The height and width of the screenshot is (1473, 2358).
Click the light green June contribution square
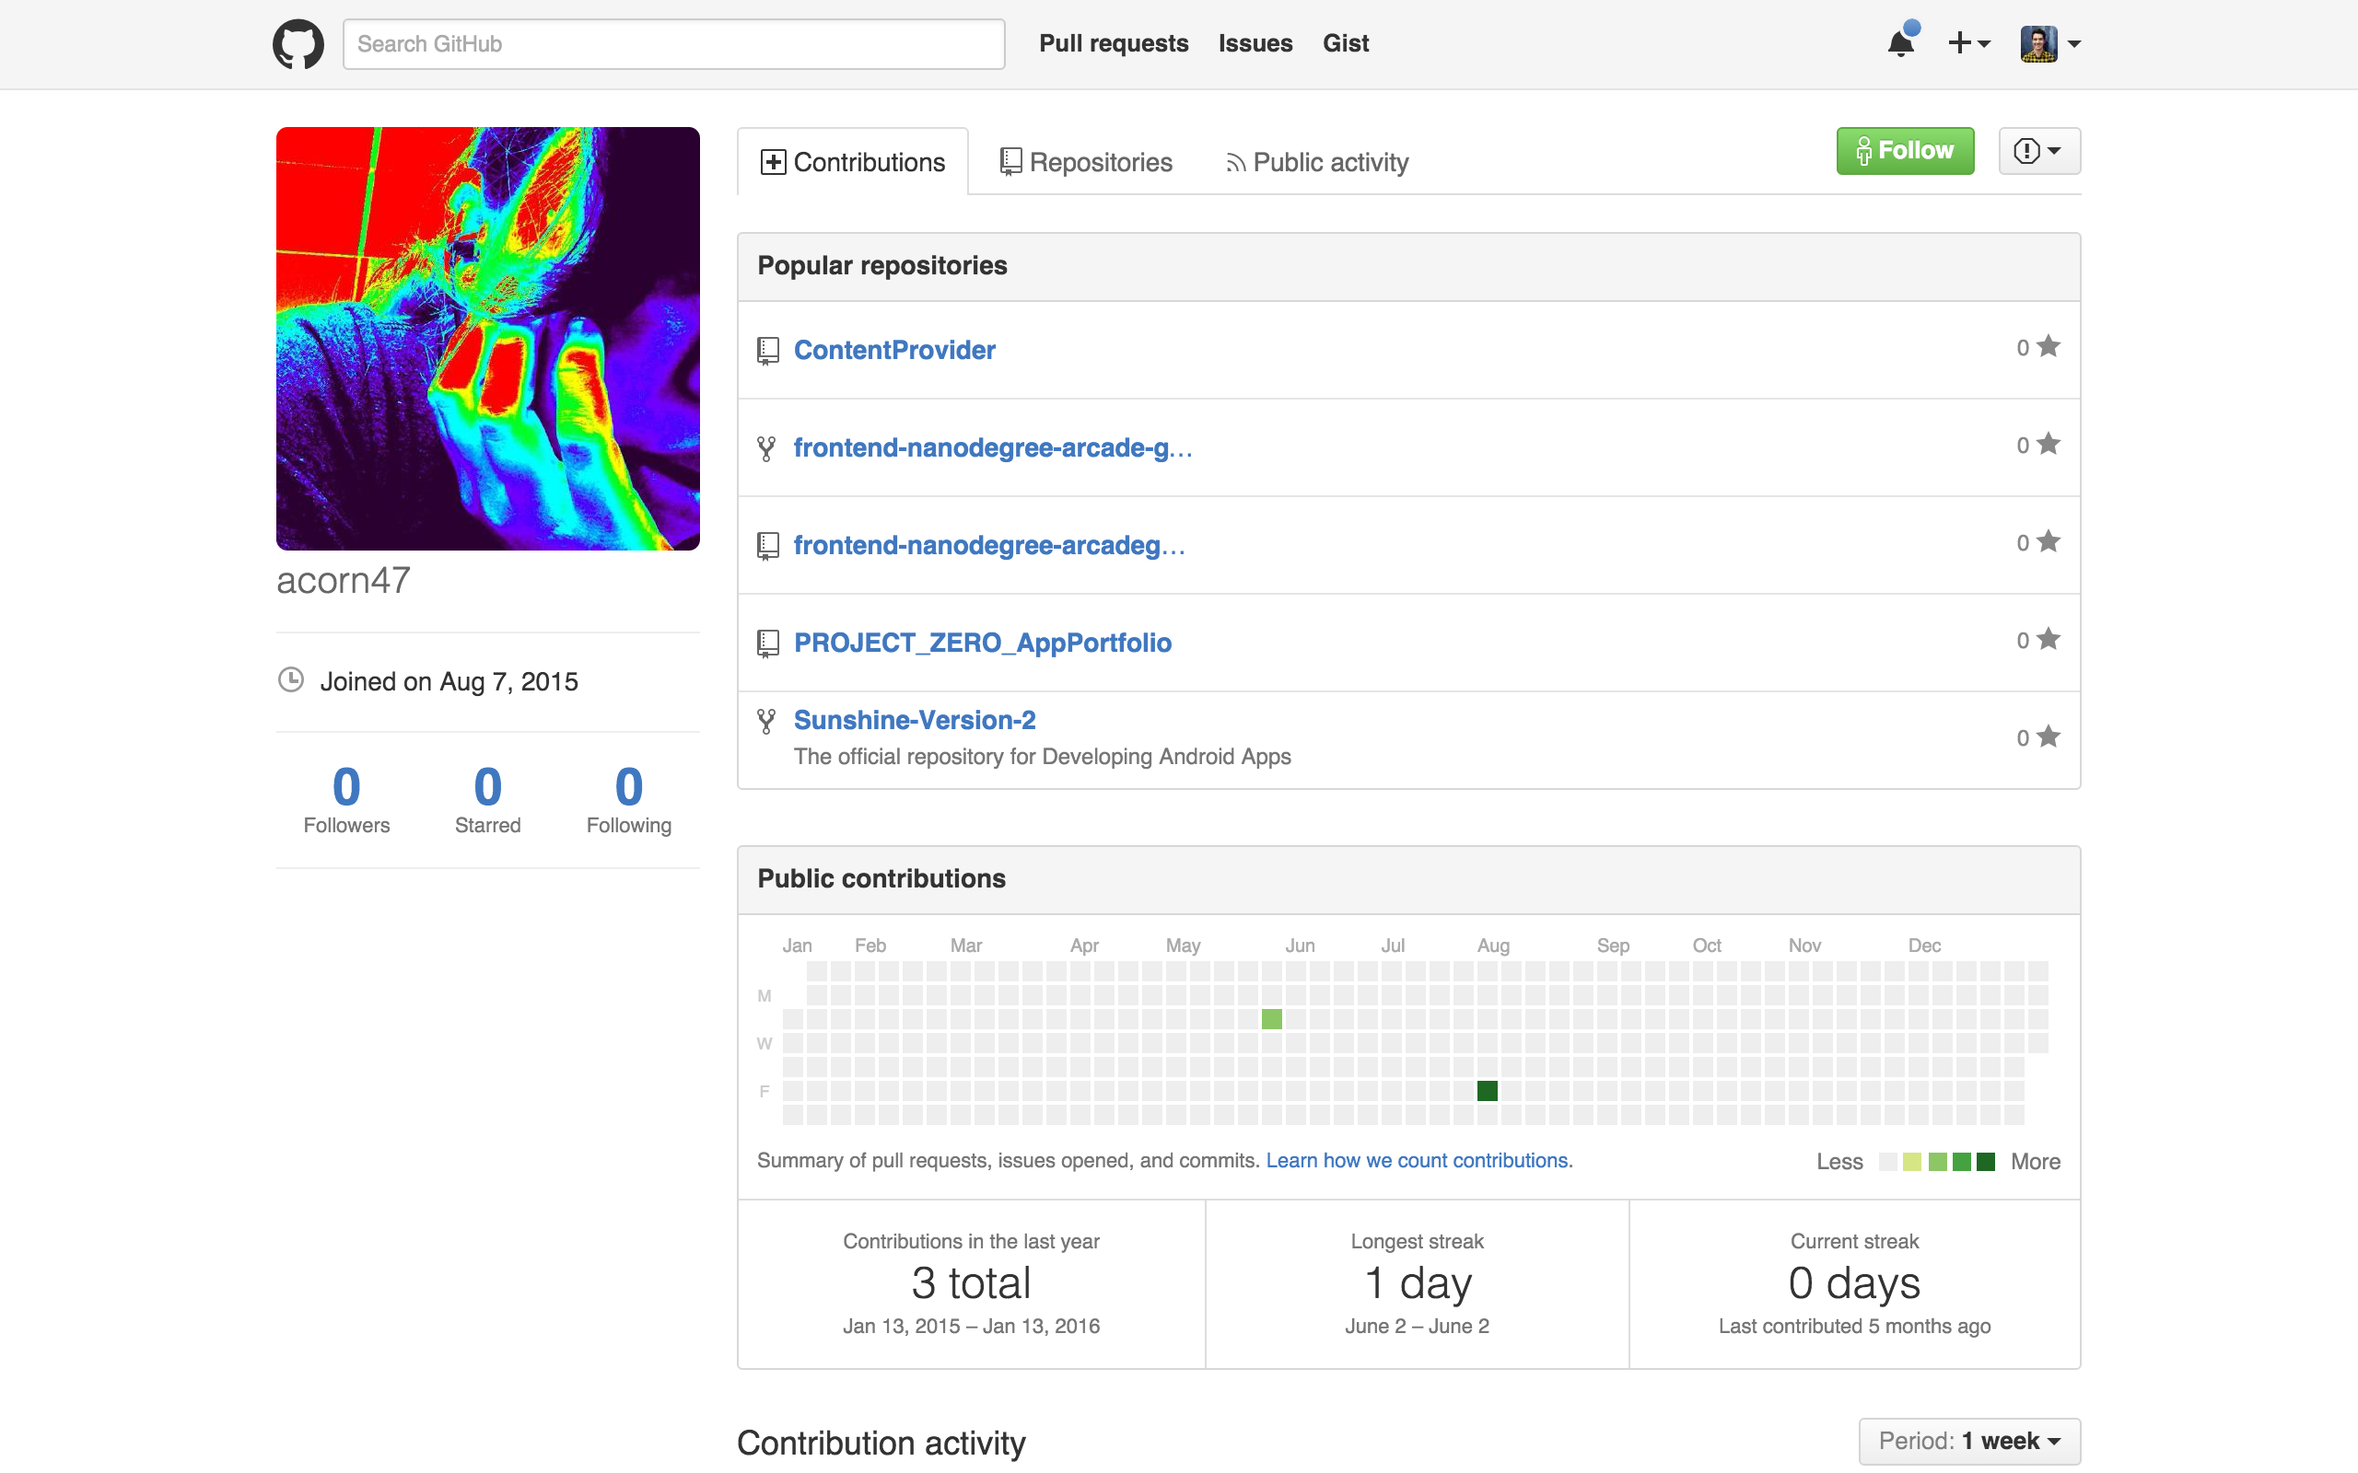(x=1271, y=1019)
